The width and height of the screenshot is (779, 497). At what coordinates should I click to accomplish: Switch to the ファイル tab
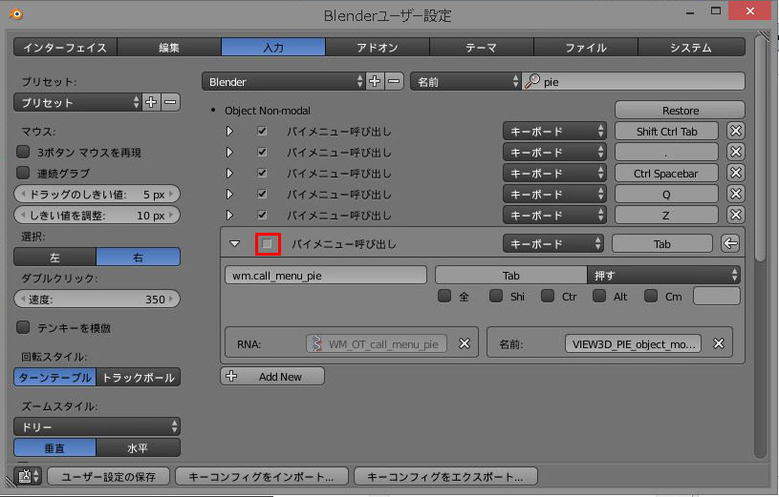click(x=586, y=47)
